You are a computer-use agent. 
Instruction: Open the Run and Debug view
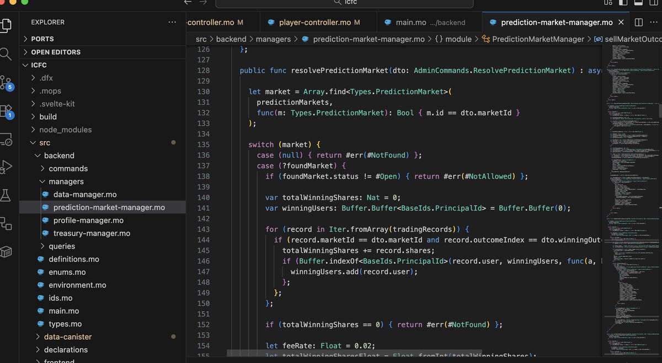(6, 167)
